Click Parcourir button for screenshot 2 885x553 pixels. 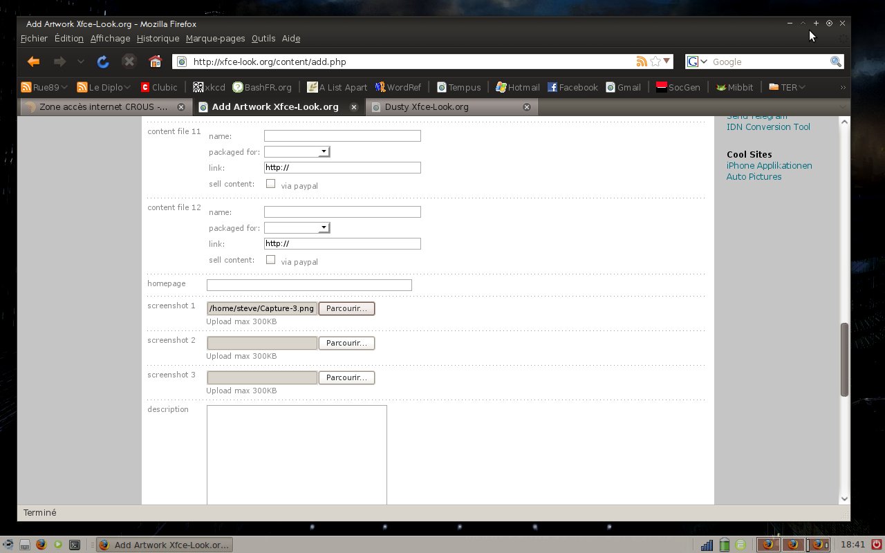click(346, 343)
